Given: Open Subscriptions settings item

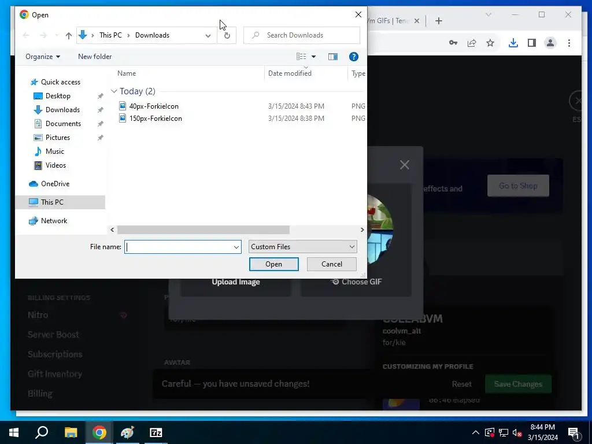Looking at the screenshot, I should tap(55, 354).
